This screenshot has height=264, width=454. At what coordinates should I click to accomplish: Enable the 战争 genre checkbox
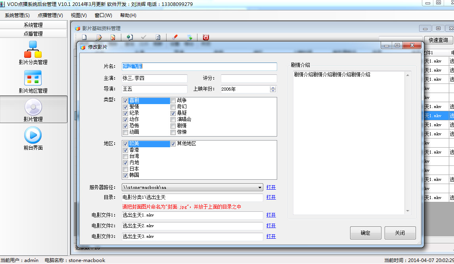click(173, 101)
